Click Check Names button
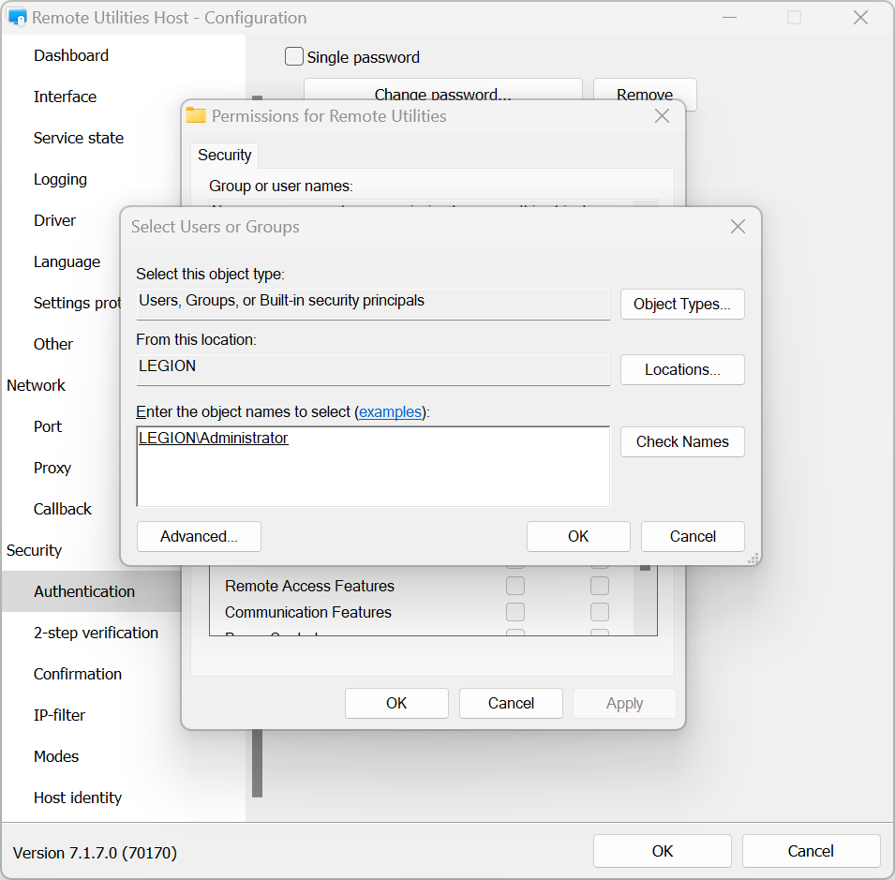Image resolution: width=895 pixels, height=880 pixels. (x=681, y=441)
